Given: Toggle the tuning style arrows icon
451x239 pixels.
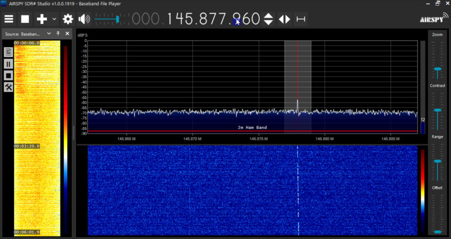Looking at the screenshot, I should tap(285, 19).
